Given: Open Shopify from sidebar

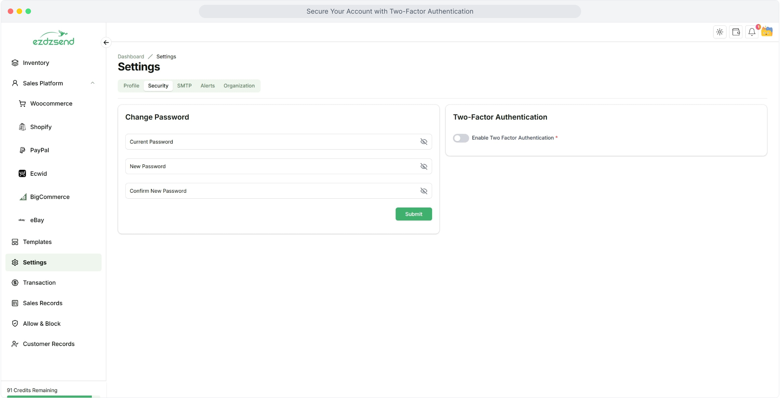Looking at the screenshot, I should coord(41,127).
